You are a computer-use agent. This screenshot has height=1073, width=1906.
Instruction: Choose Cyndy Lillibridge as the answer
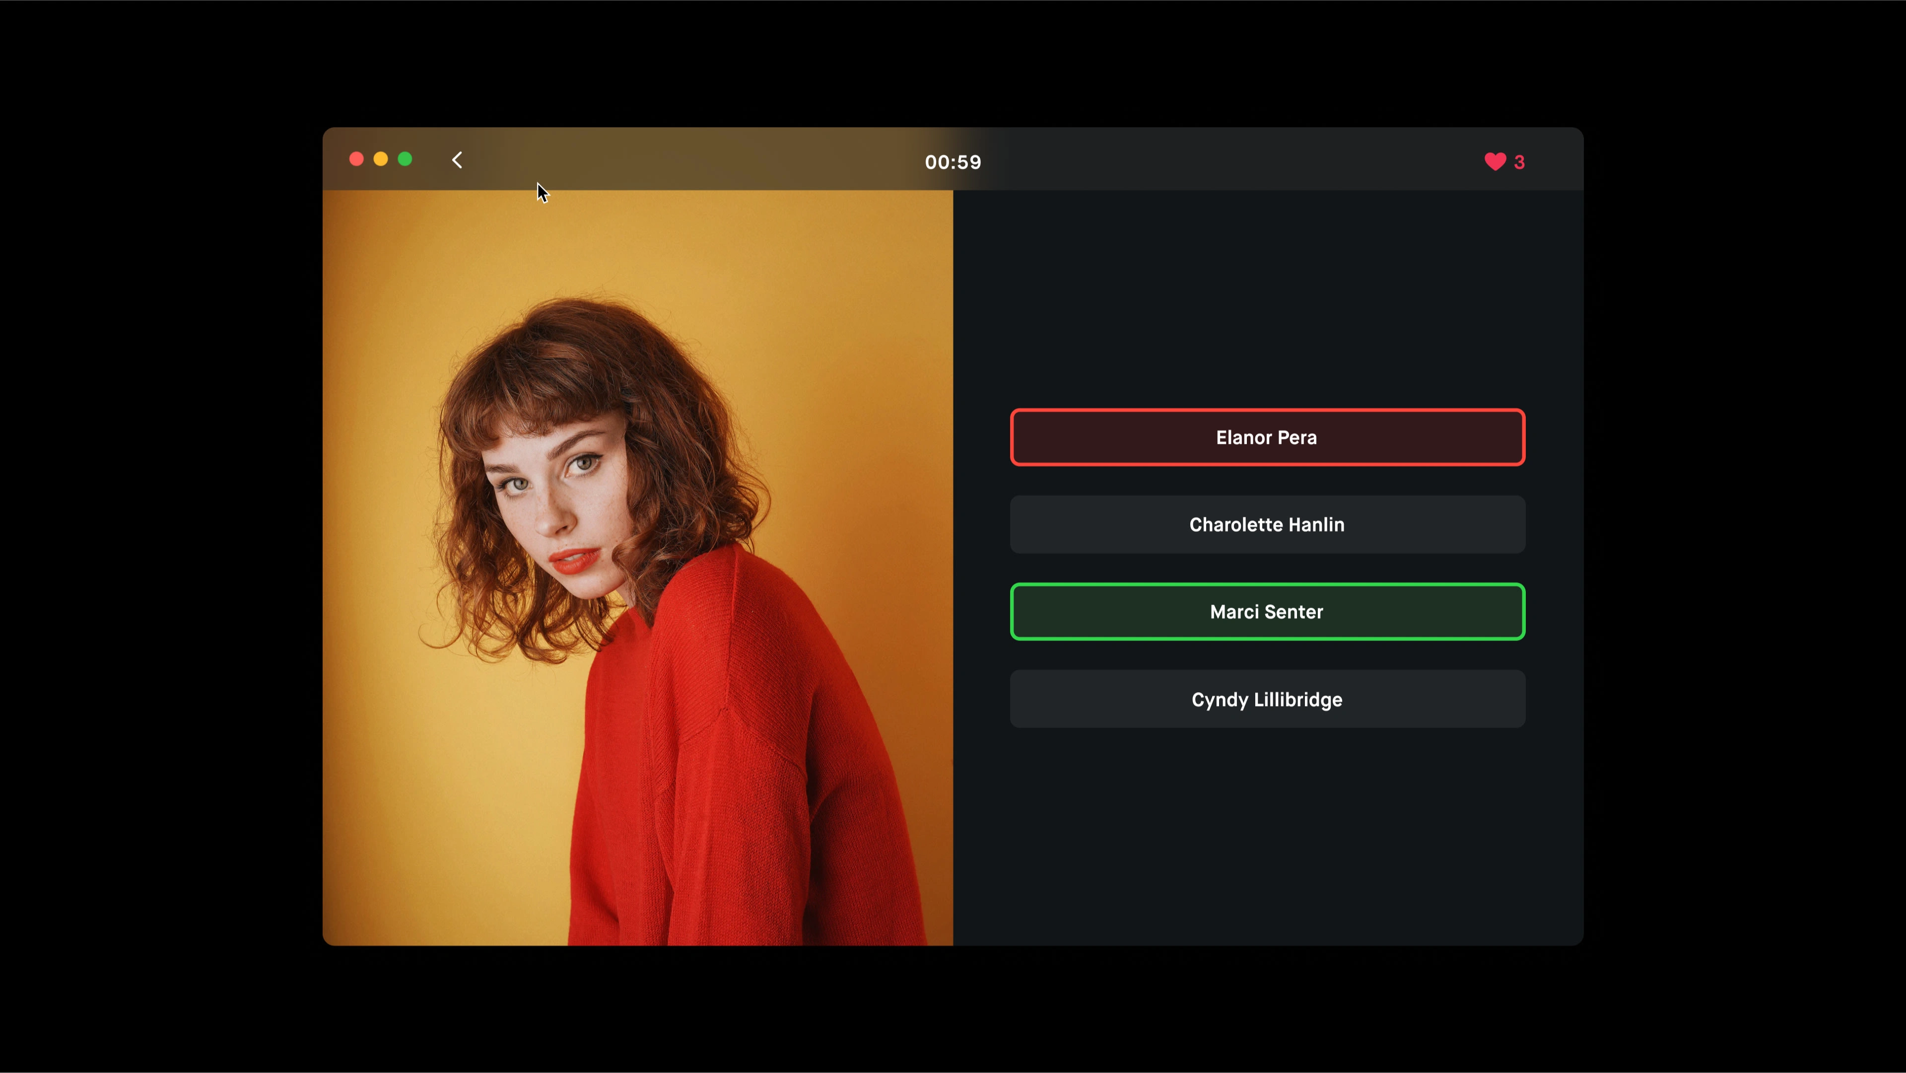(x=1267, y=699)
